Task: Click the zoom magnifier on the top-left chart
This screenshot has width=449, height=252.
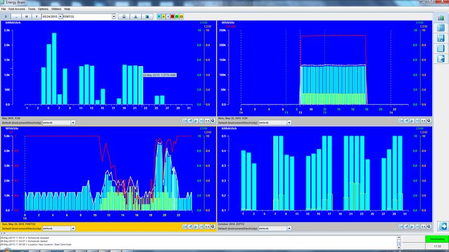Action: [213, 121]
